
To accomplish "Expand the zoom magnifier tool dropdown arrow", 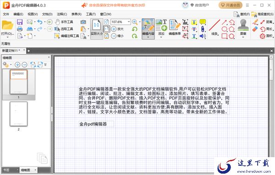I will (x=140, y=22).
